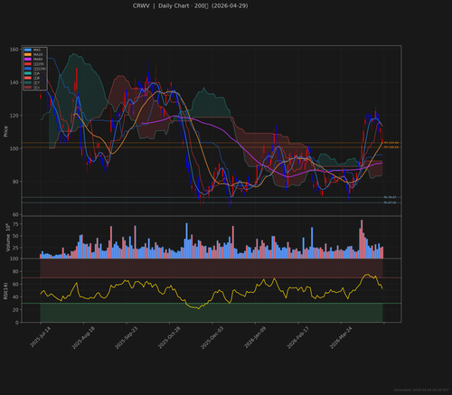Click the RSI(14) axis title
Image resolution: width=452 pixels, height=395 pixels.
[5, 291]
